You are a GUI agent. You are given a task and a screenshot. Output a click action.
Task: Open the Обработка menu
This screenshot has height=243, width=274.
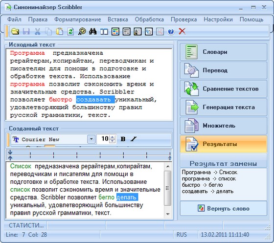[x=149, y=20]
